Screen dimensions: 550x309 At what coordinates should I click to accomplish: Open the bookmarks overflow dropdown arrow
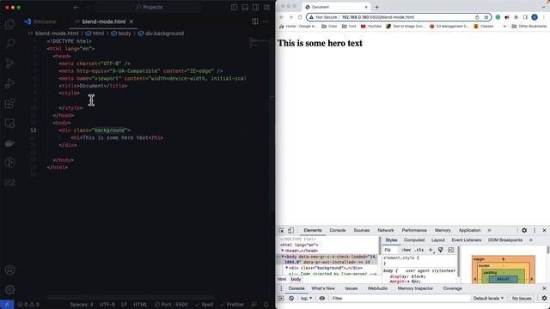[x=504, y=27]
